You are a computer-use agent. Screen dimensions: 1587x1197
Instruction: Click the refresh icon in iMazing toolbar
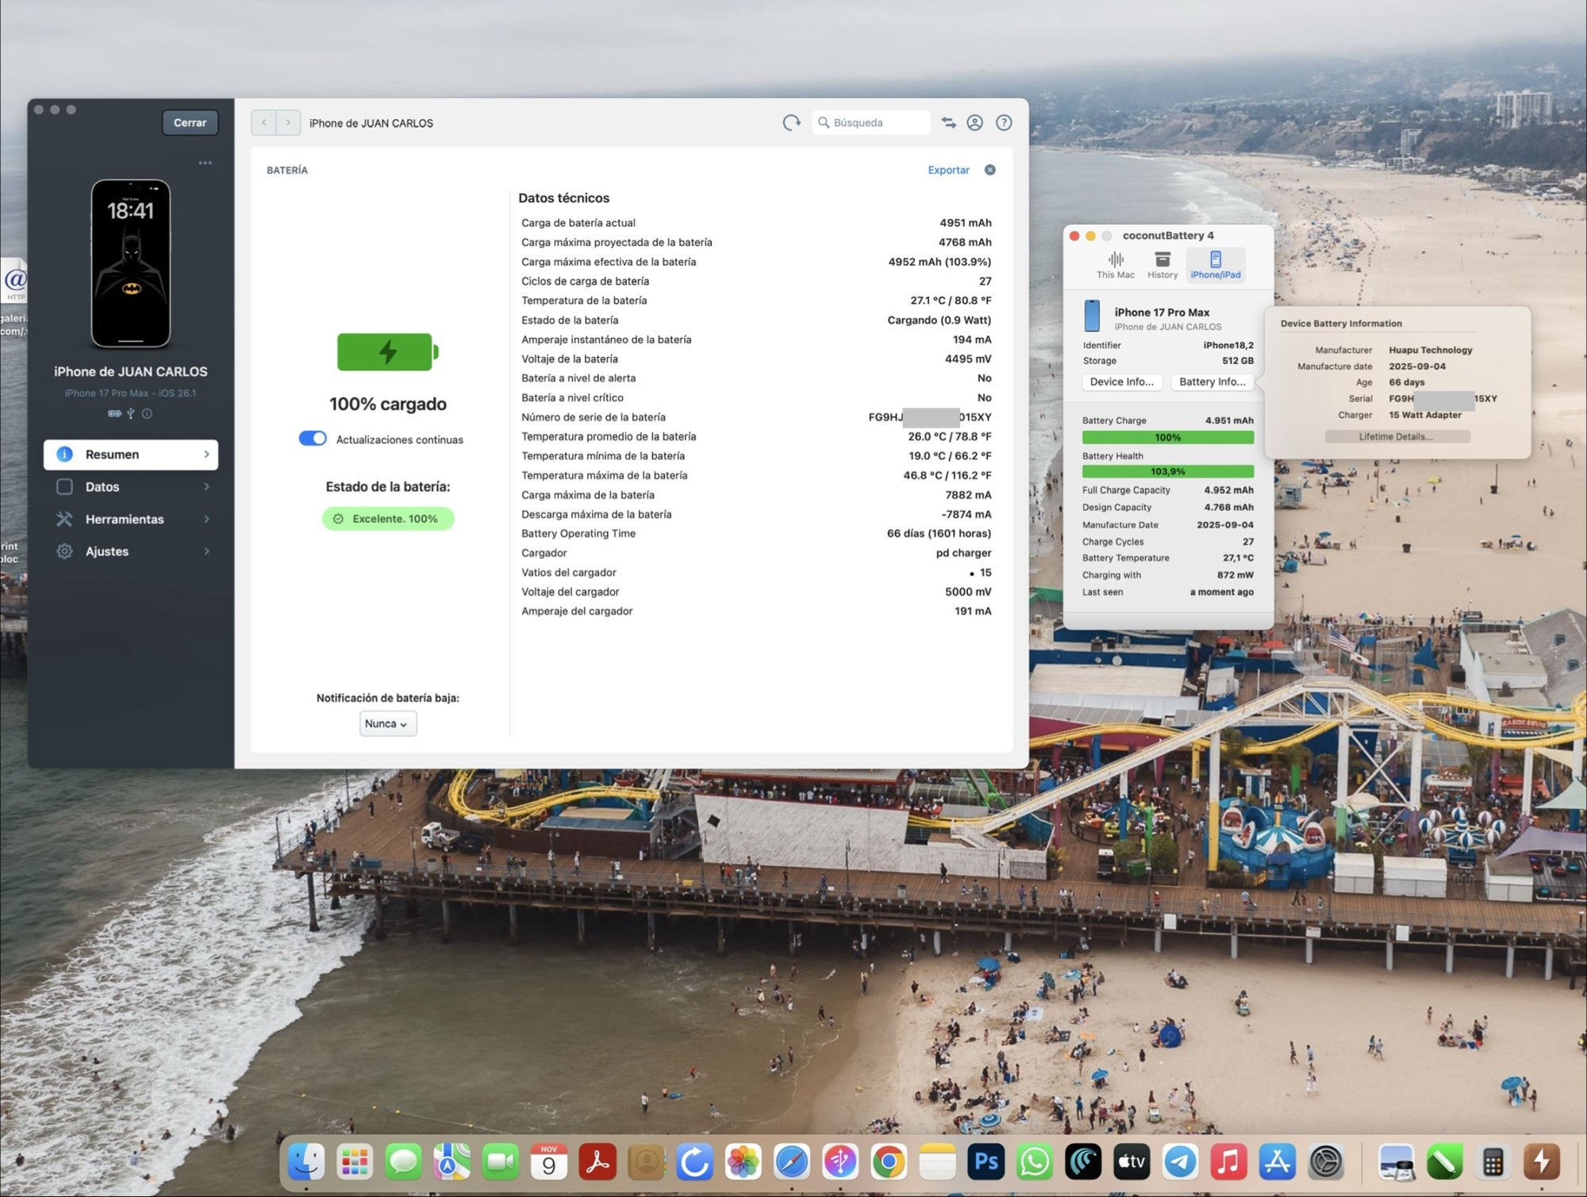coord(791,123)
